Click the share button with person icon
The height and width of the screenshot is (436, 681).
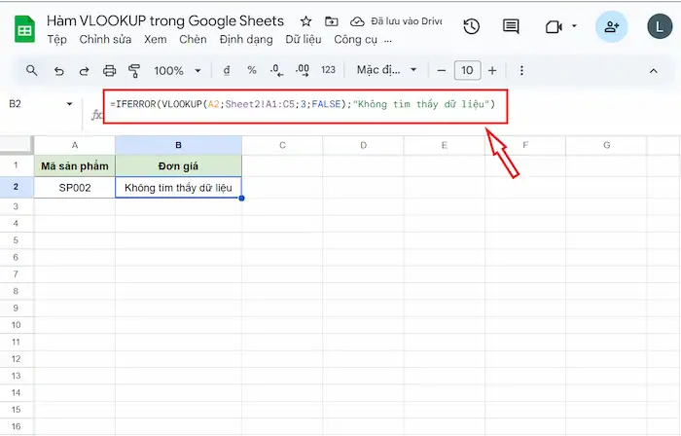611,27
